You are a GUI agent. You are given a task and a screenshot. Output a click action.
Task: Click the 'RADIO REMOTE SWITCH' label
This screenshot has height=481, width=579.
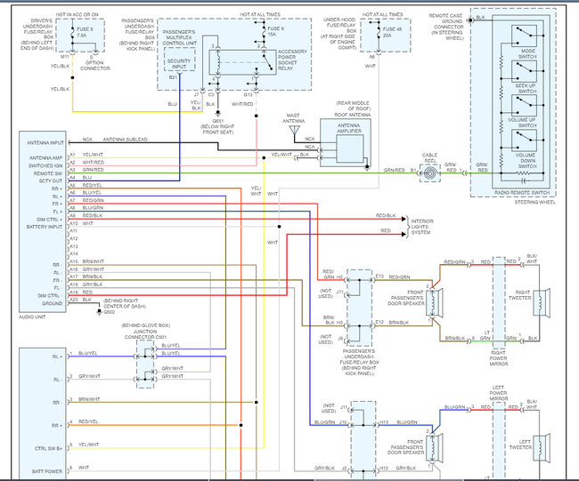tap(522, 192)
